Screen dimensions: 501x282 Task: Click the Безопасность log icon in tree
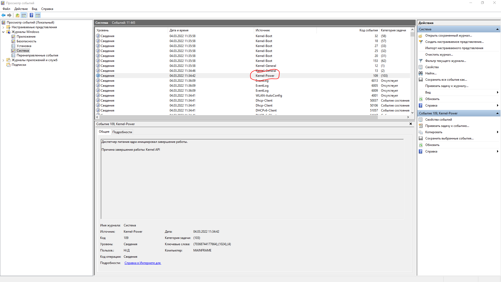14,41
